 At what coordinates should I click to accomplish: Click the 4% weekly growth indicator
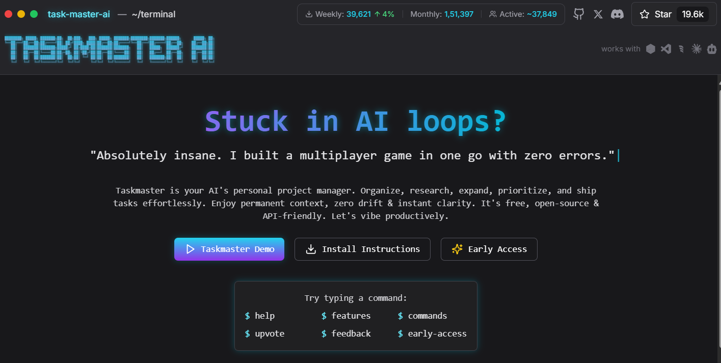[x=384, y=14]
